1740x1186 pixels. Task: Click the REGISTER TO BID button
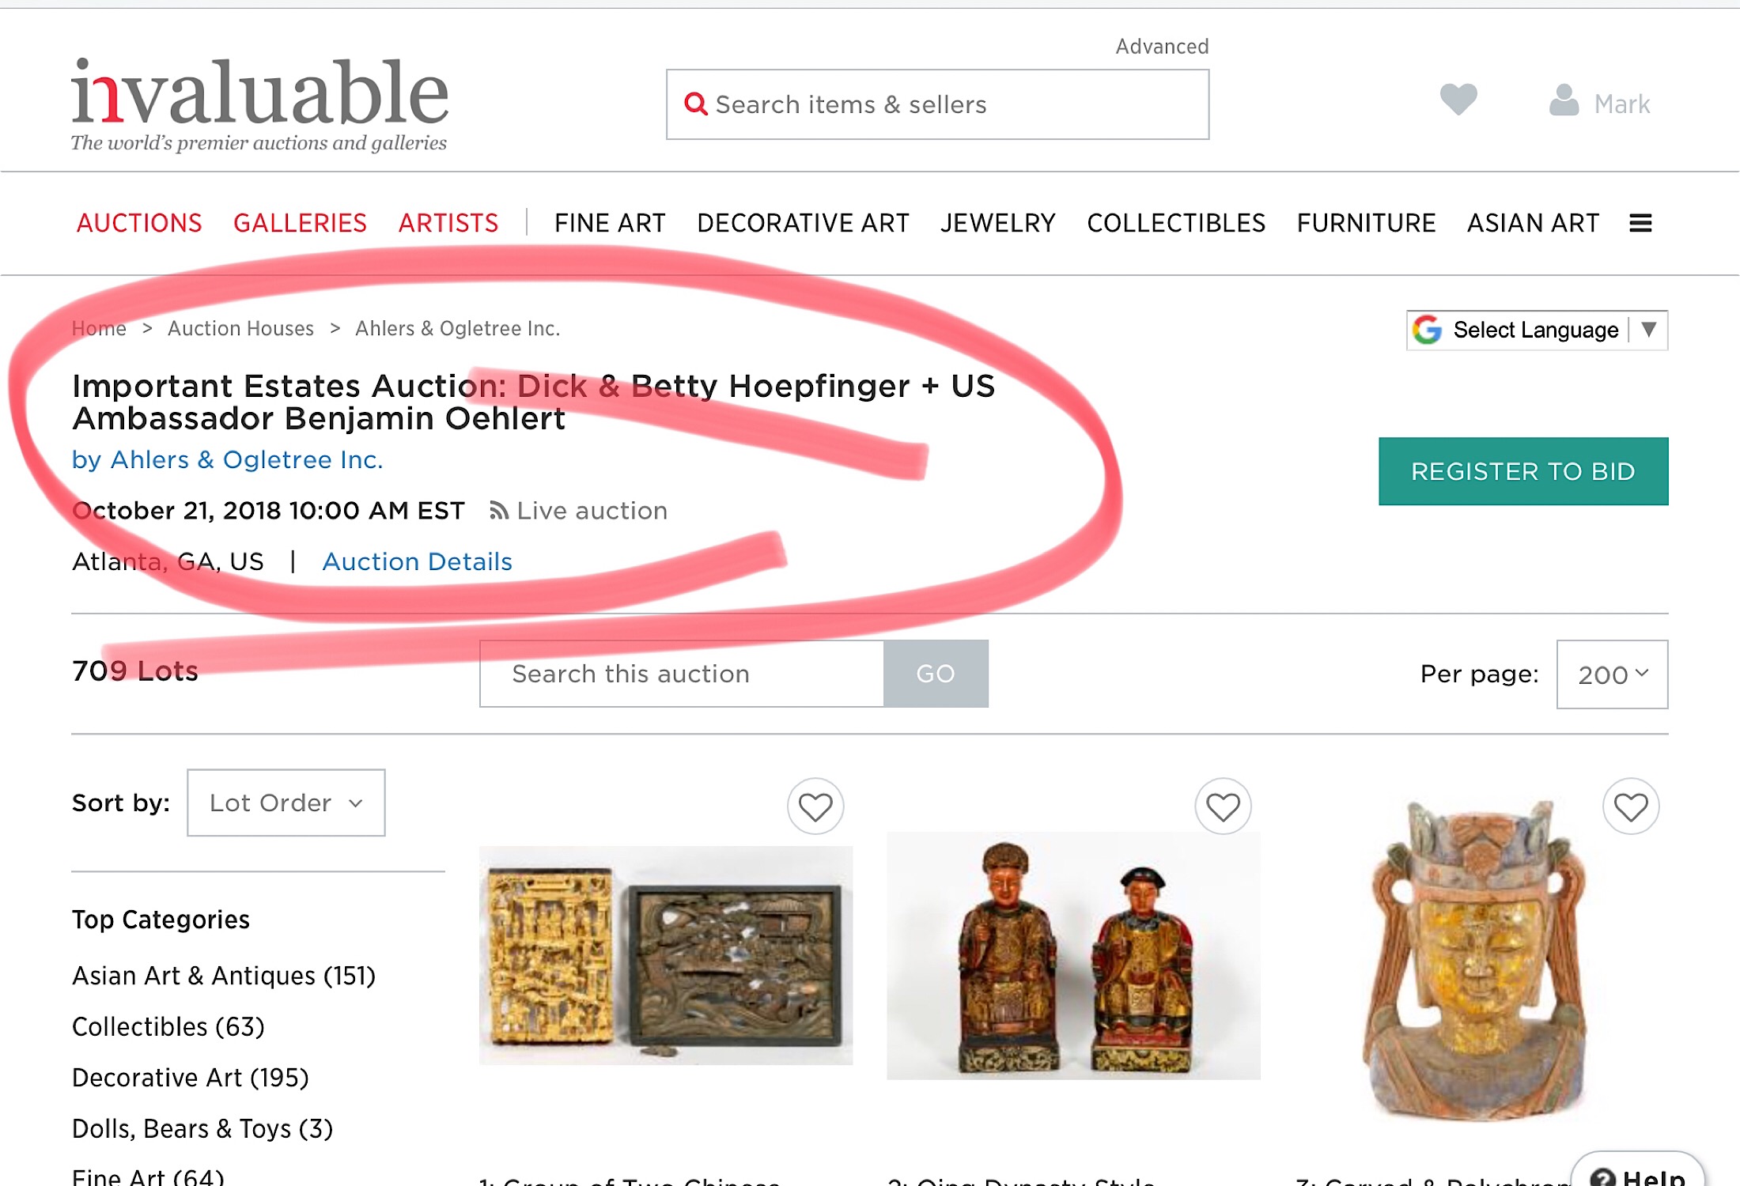(1522, 471)
